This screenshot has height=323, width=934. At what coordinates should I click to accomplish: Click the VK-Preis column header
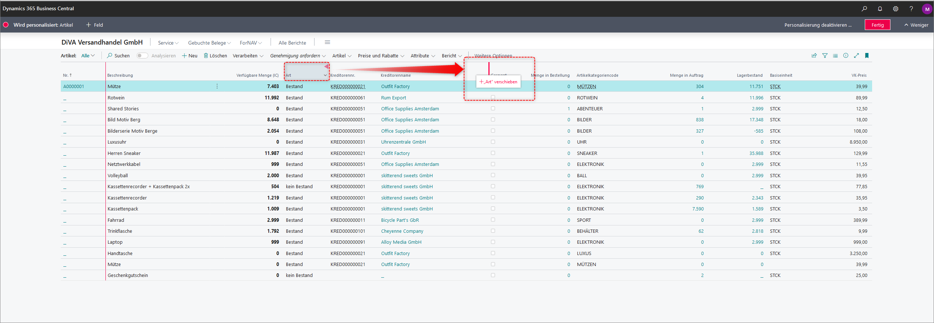[x=859, y=75]
